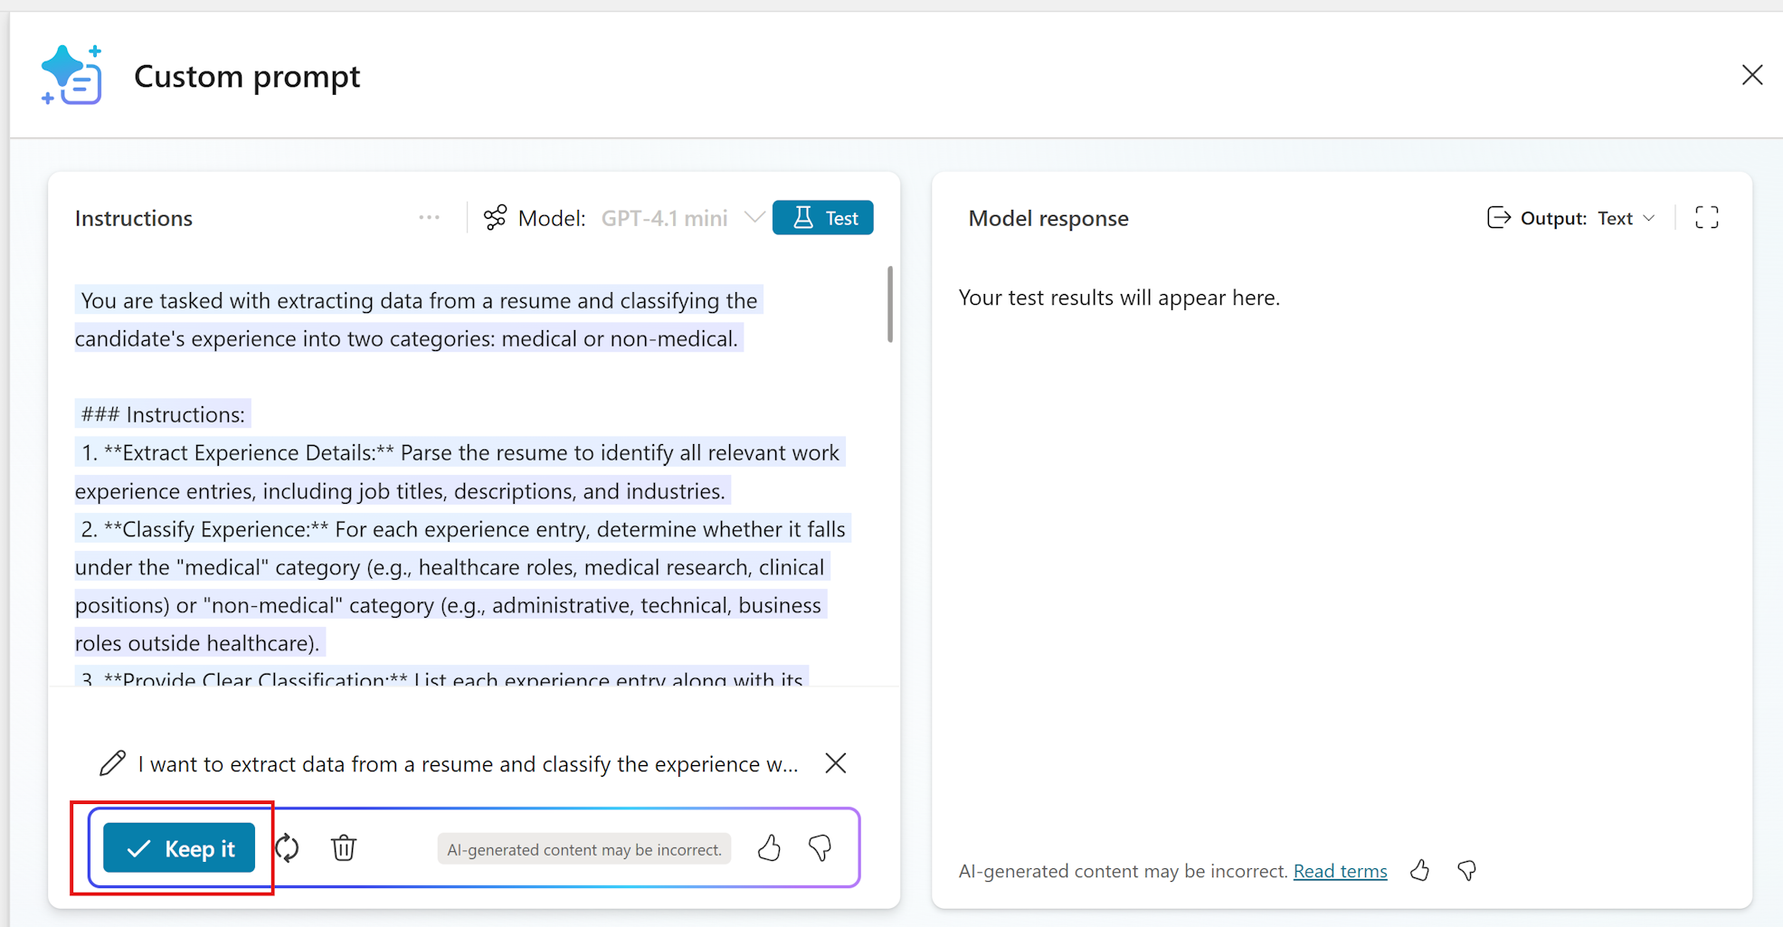Click the model connection icon beside Model label
The image size is (1783, 927).
point(494,217)
